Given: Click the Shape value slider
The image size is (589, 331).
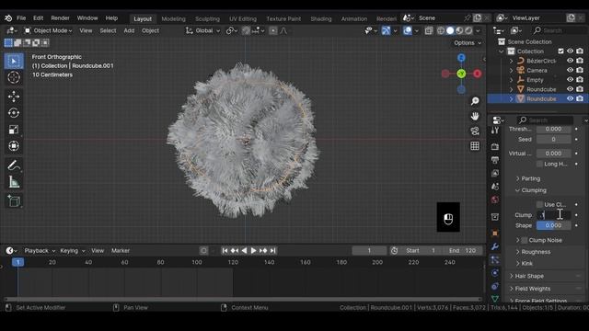Looking at the screenshot, I should 553,225.
